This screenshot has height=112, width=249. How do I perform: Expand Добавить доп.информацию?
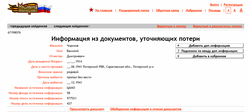click(209, 46)
